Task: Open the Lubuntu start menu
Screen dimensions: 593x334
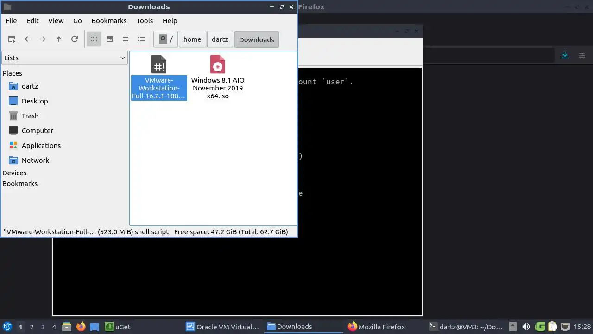Action: click(x=7, y=327)
